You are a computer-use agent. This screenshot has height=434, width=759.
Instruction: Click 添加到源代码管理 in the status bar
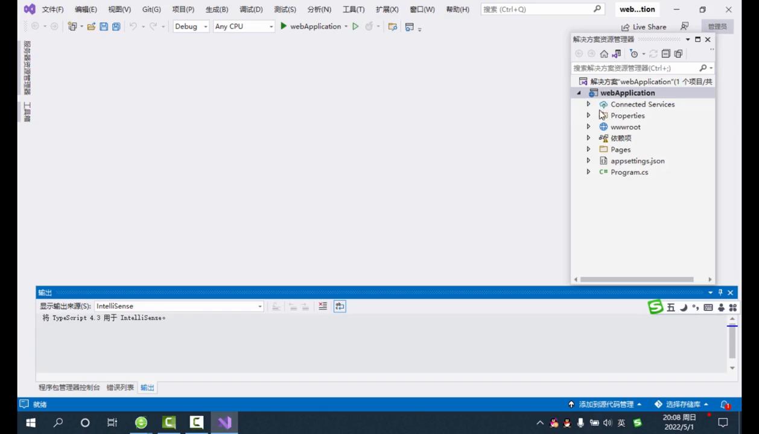click(x=605, y=404)
